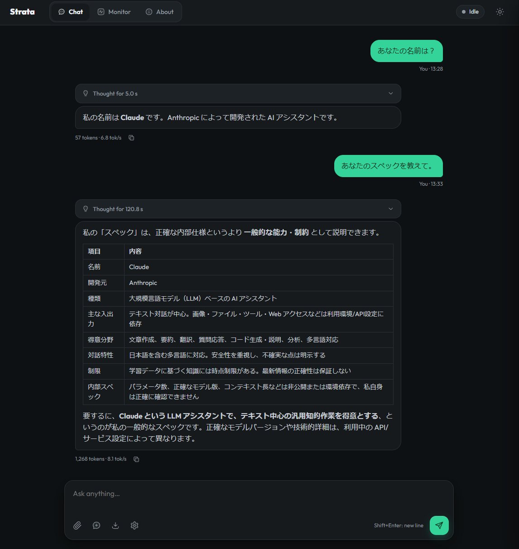Click the '制限' table cell
The height and width of the screenshot is (549, 519).
pyautogui.click(x=104, y=371)
